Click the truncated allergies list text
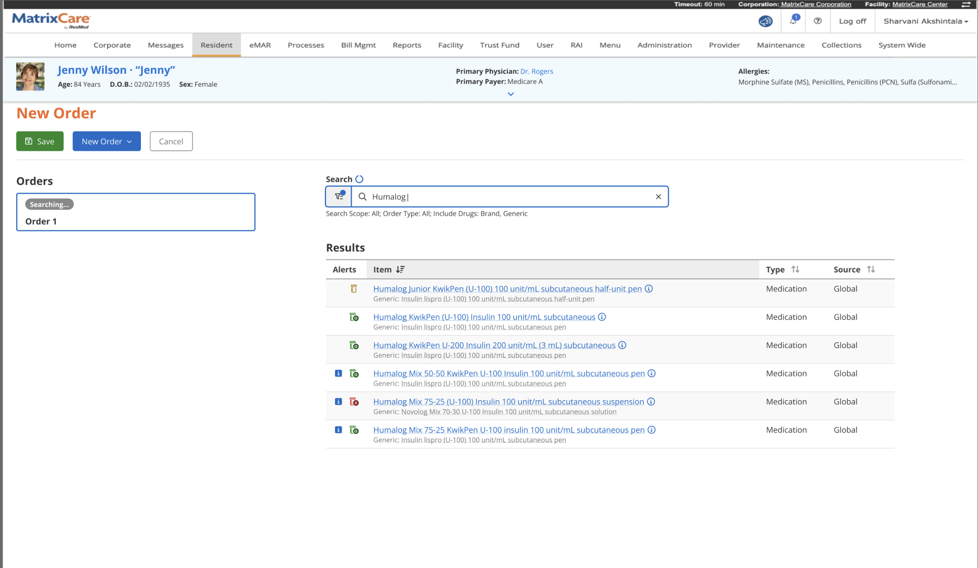 847,82
